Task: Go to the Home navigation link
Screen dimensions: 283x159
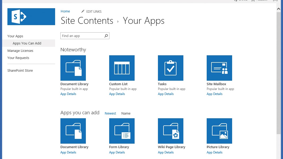Action: (65, 11)
